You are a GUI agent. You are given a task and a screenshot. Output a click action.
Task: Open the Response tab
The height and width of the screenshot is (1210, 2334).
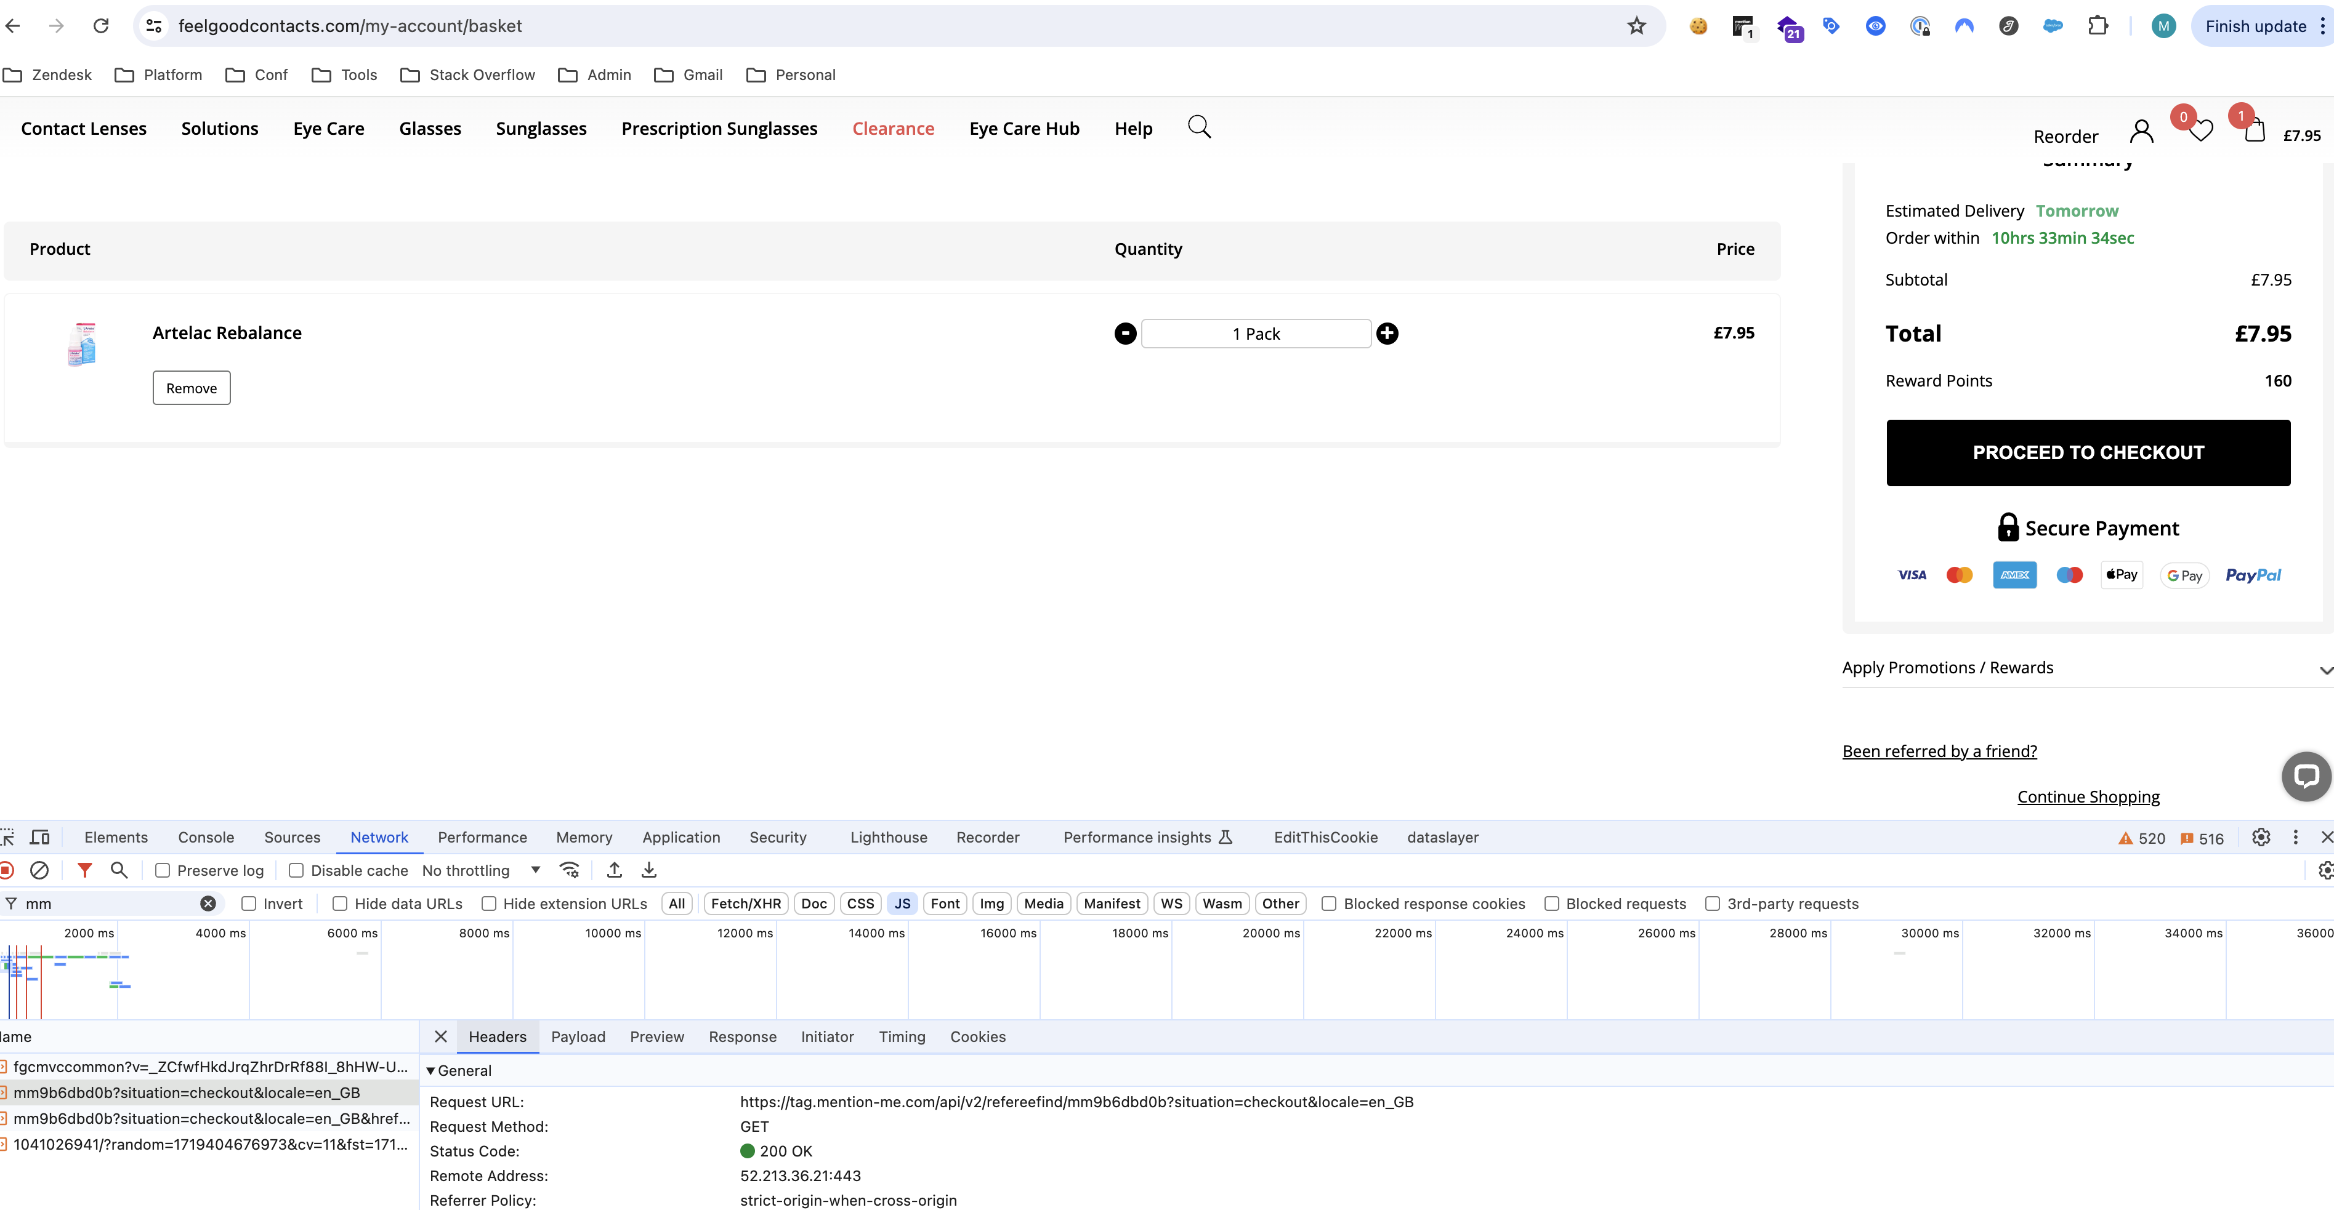742,1036
